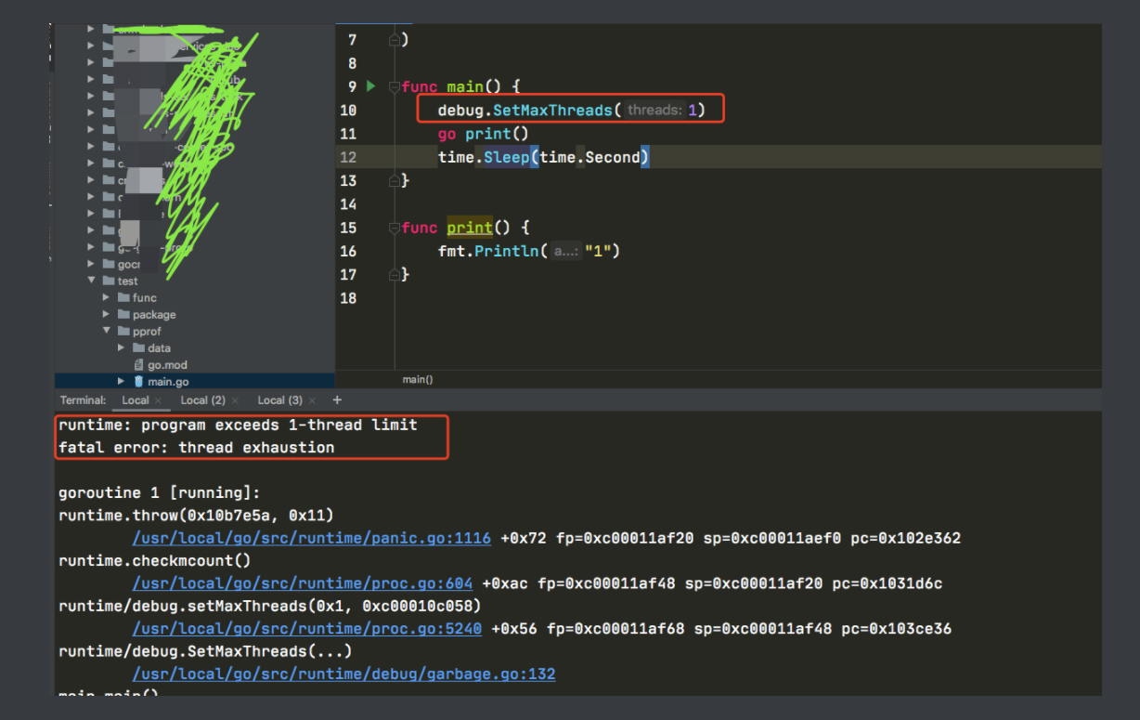Collapse the pprof folder

105,331
